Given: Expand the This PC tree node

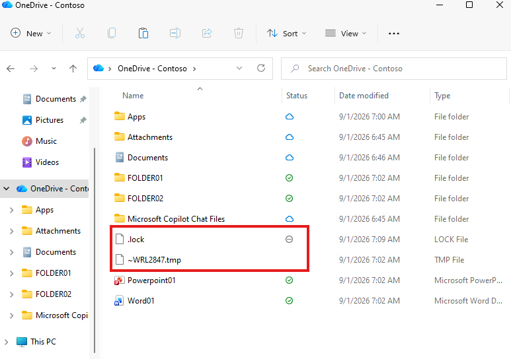Looking at the screenshot, I should pyautogui.click(x=7, y=342).
